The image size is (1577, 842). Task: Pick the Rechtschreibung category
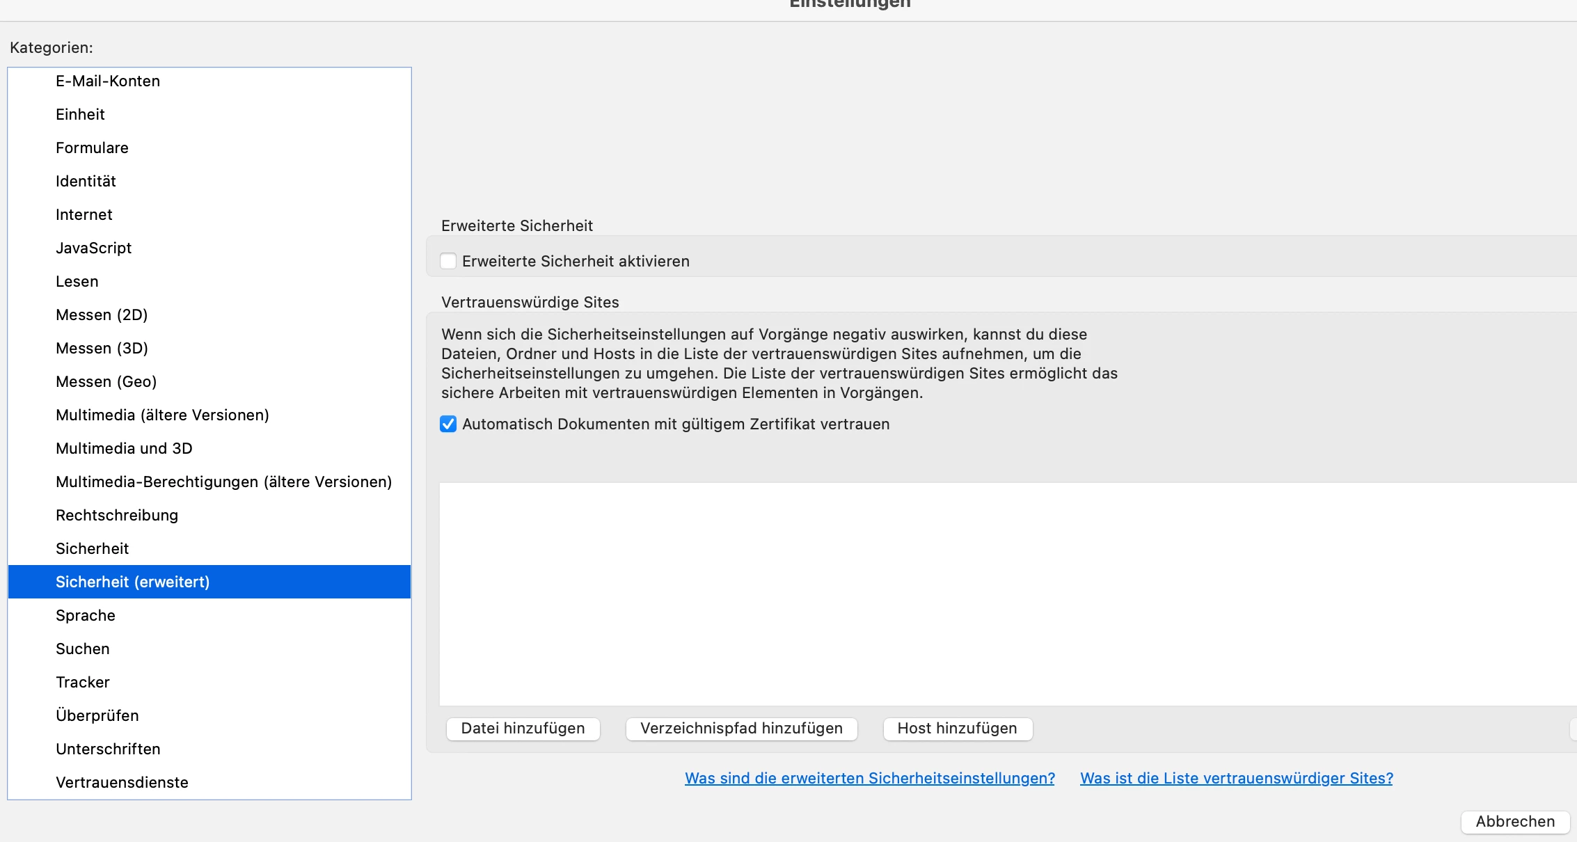pyautogui.click(x=117, y=515)
